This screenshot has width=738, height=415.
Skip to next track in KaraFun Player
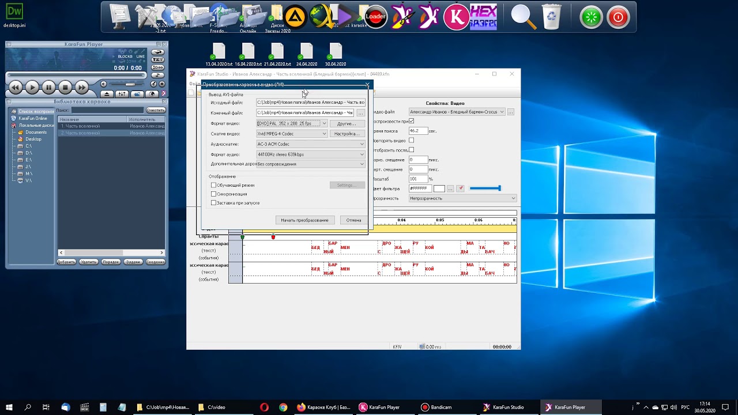(82, 88)
